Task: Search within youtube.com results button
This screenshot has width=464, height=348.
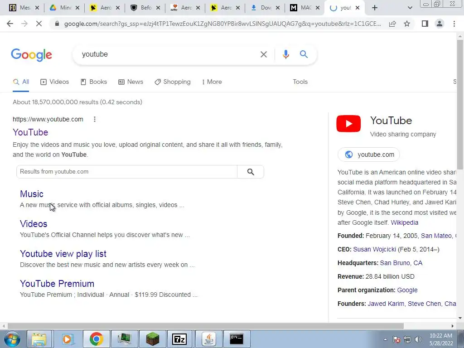Action: (251, 172)
